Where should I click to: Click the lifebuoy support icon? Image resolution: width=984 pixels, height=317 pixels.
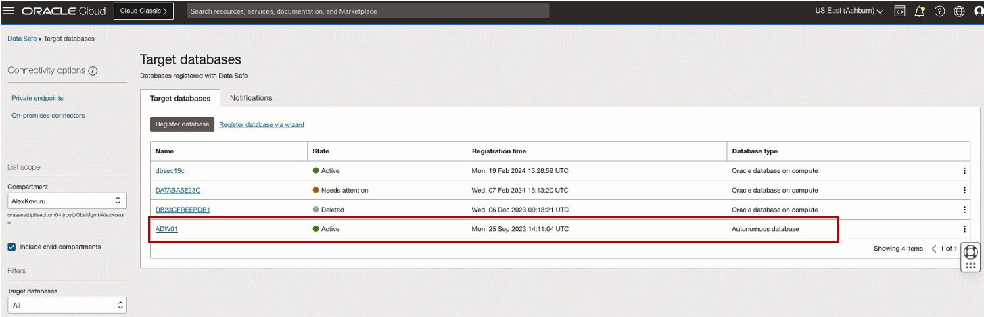[971, 252]
